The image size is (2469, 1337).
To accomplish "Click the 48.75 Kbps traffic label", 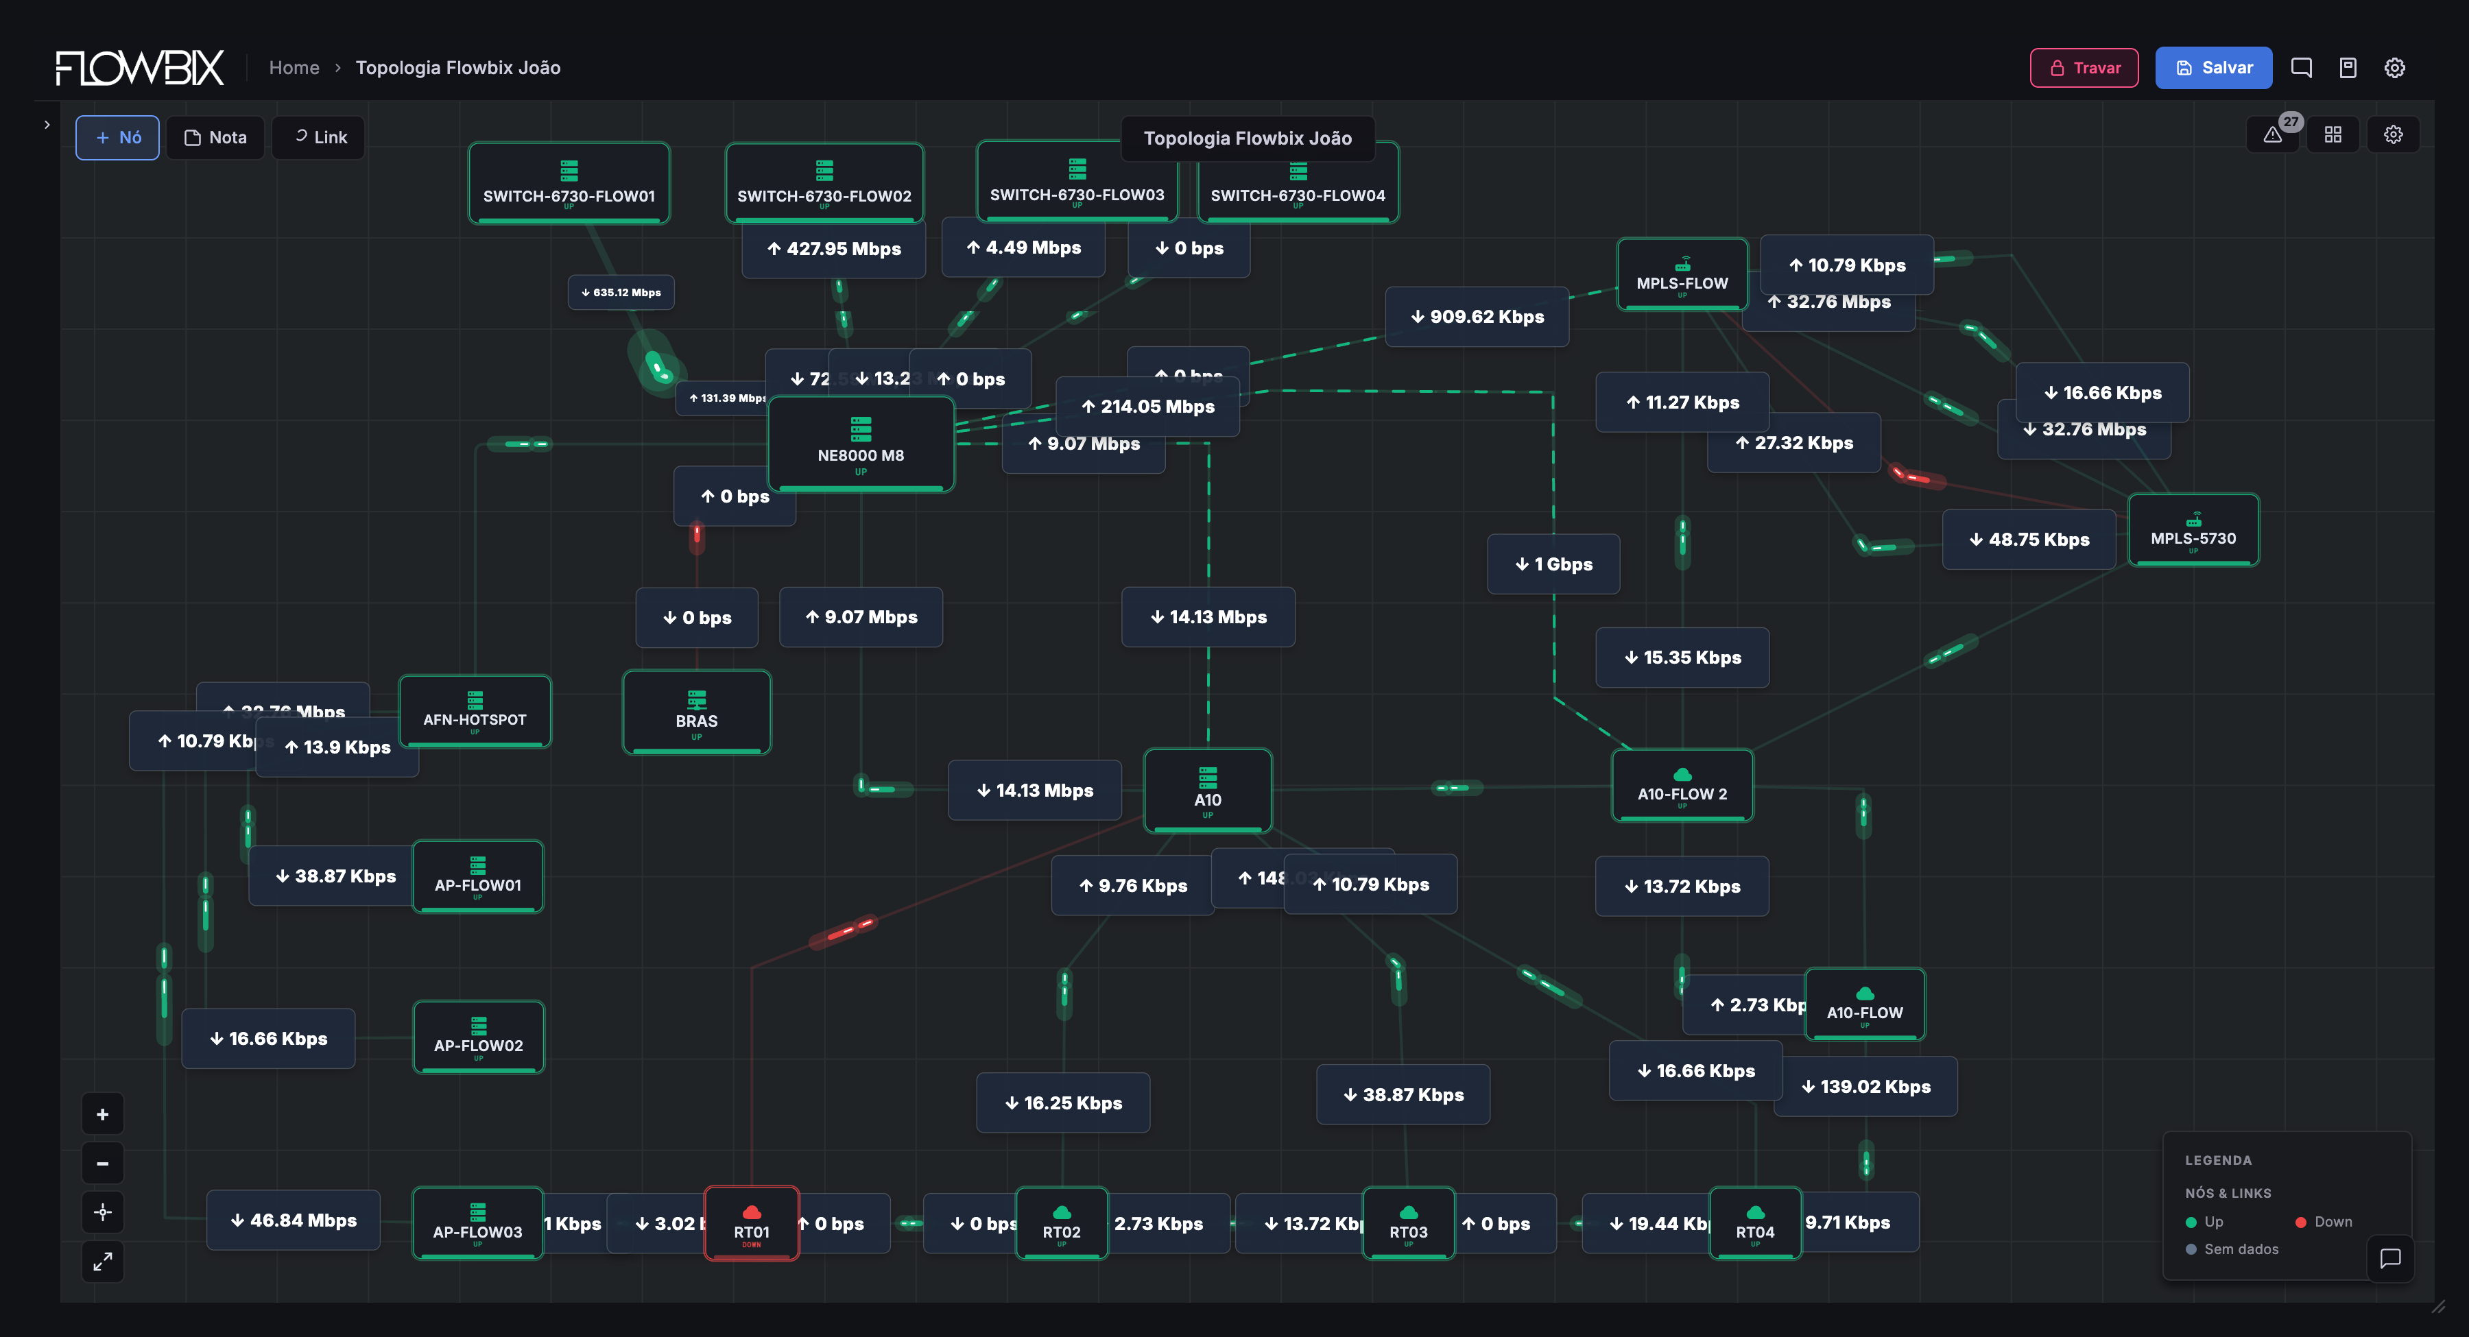I will pos(2029,540).
